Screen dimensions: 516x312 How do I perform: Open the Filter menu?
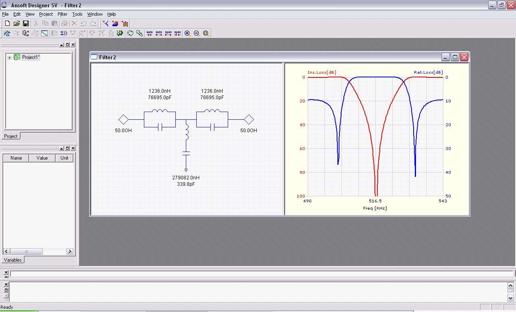[62, 14]
